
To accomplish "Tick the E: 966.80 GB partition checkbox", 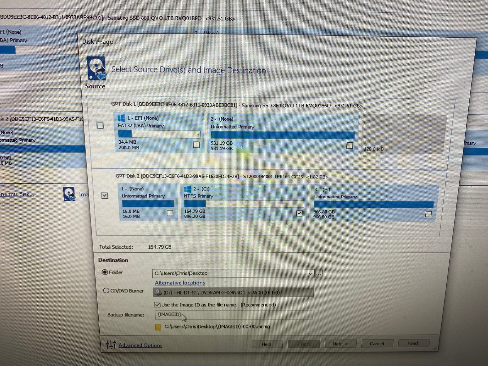I will 428,214.
